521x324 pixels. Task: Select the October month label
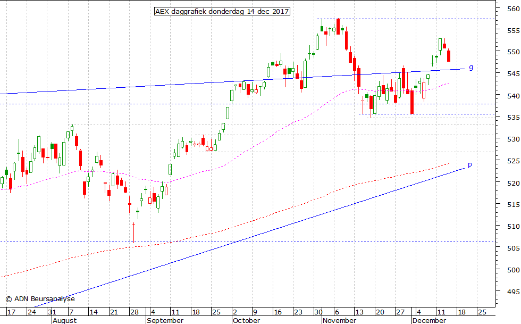click(x=246, y=320)
